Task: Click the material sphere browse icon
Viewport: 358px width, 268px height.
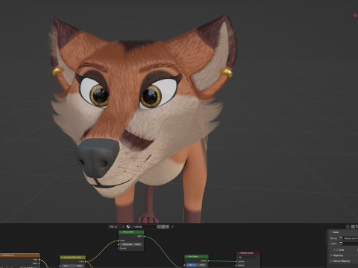Action: [x=129, y=226]
